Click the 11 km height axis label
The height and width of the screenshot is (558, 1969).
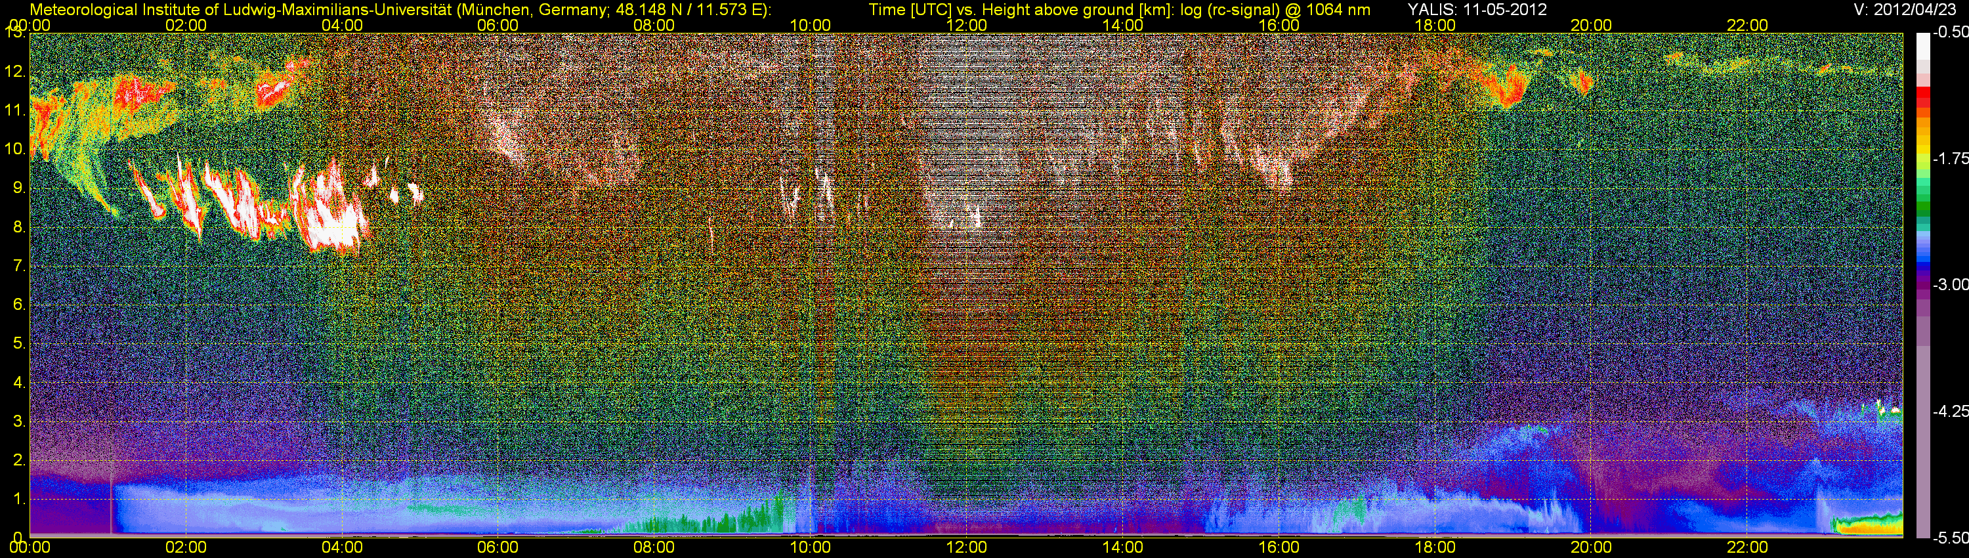14,111
